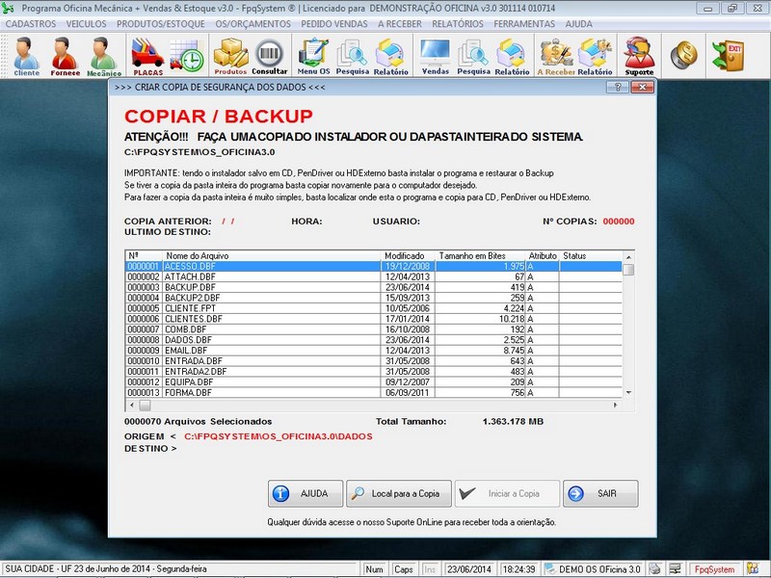Click the Atributo column header
The height and width of the screenshot is (578, 771).
(543, 256)
